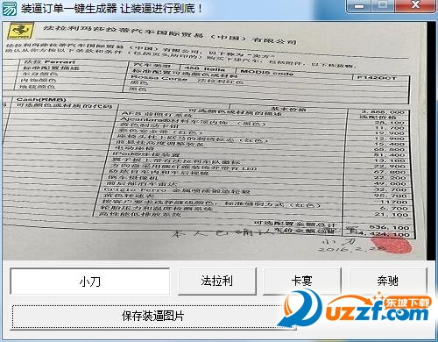The height and width of the screenshot is (342, 438).
Task: Select the 奔驰 order template button
Action: coord(388,281)
